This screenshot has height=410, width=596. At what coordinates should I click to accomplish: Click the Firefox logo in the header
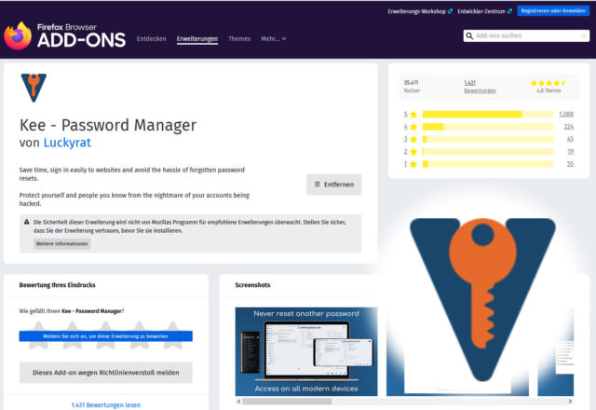(x=18, y=35)
